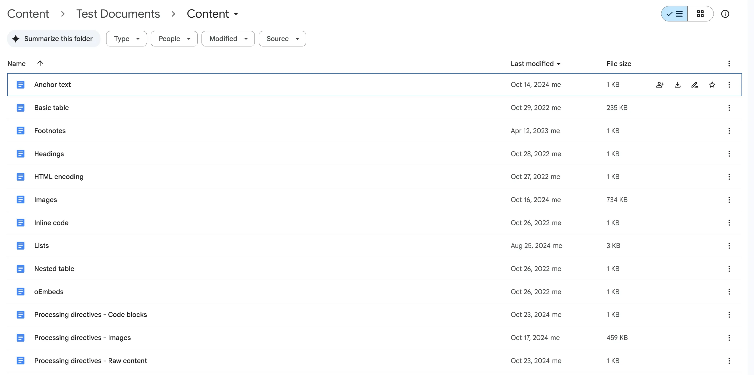Download the Anchor text document
754x375 pixels.
click(677, 84)
